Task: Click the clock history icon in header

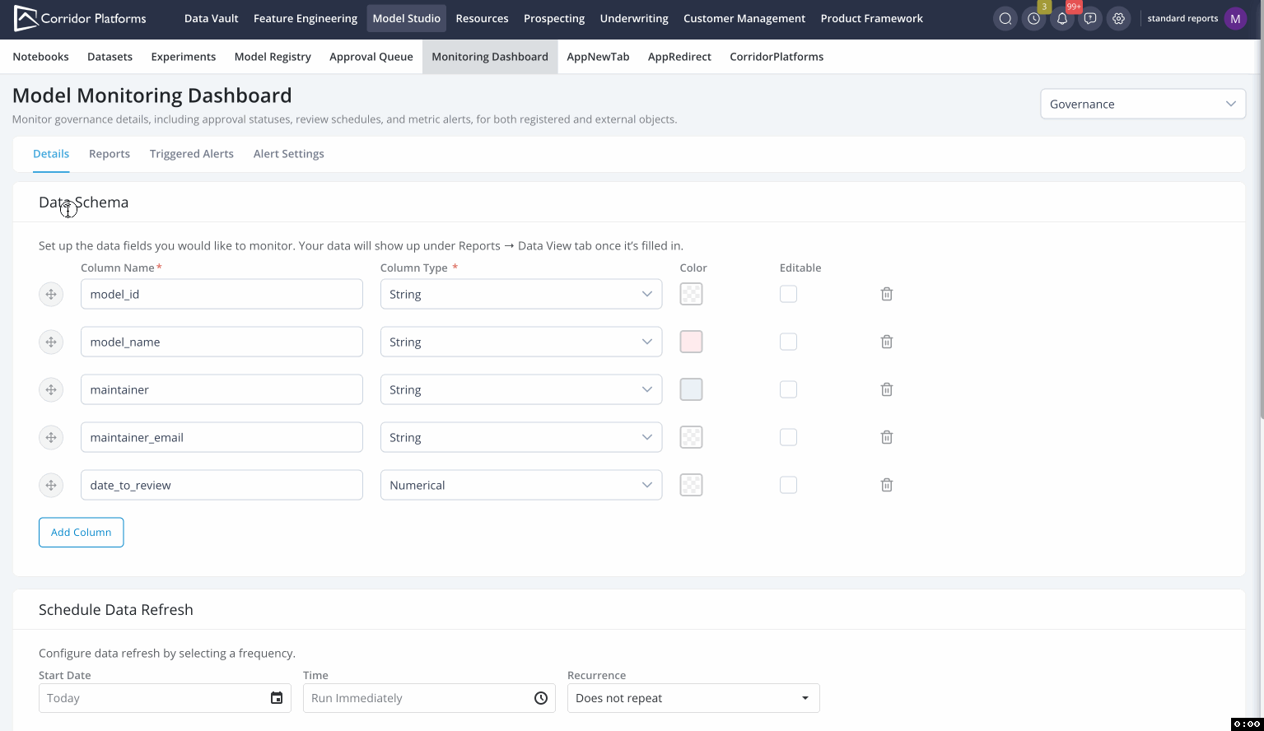Action: [1033, 18]
